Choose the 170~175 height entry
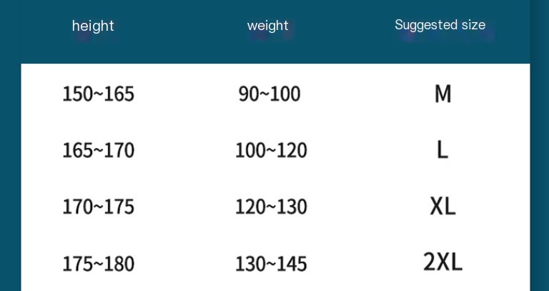This screenshot has height=291, width=549. coord(98,207)
